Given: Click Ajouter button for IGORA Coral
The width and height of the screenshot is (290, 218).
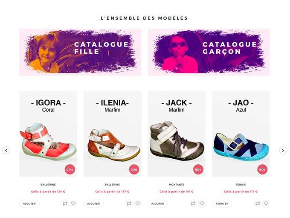Looking at the screenshot, I should [x=29, y=203].
